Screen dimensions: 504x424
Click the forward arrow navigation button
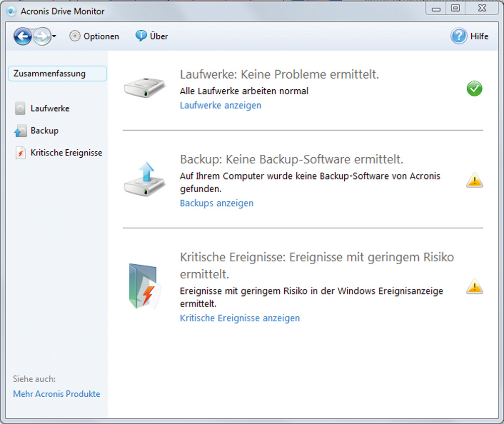42,36
